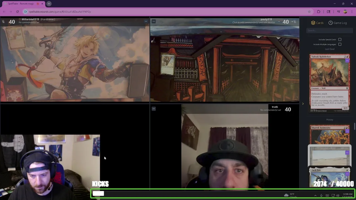Show hidden system tray icons
The height and width of the screenshot is (200, 356).
point(315,196)
